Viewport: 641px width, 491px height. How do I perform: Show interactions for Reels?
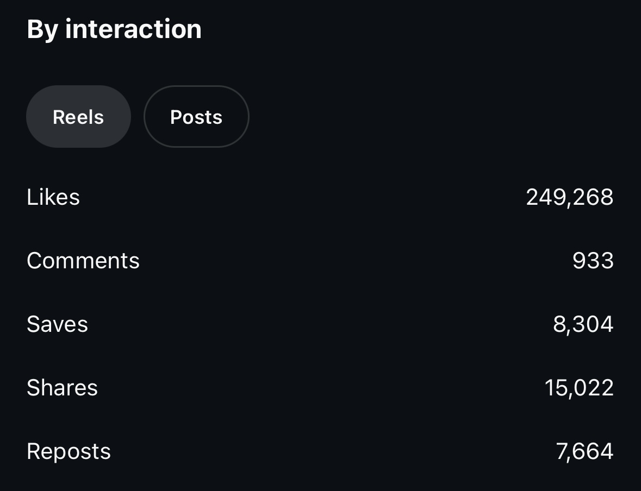(x=78, y=117)
